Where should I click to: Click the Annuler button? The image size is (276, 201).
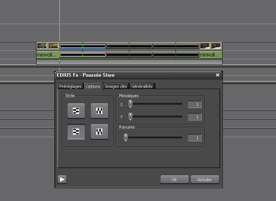point(205,180)
